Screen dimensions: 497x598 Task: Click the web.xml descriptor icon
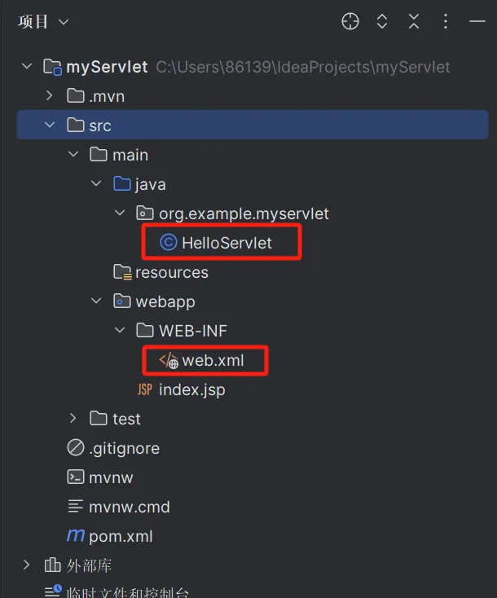[169, 360]
